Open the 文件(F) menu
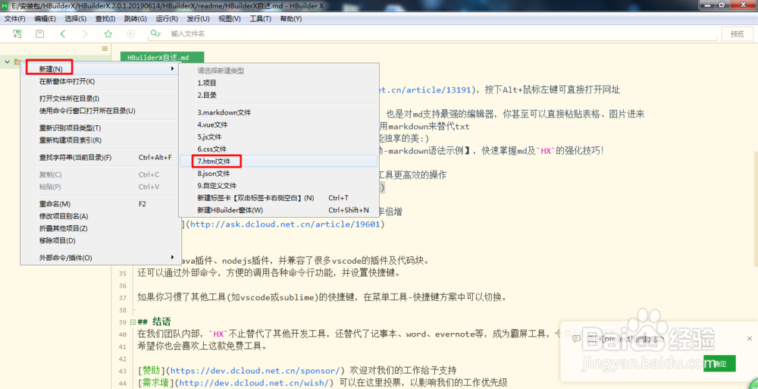Screen dimensions: 758x389 [x=14, y=19]
